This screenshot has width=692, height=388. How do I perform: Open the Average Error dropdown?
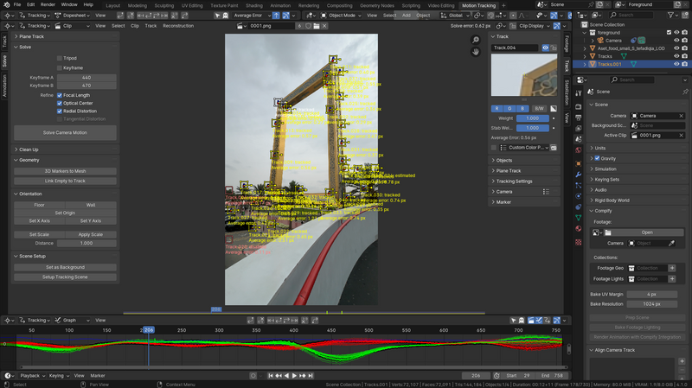[x=253, y=15]
